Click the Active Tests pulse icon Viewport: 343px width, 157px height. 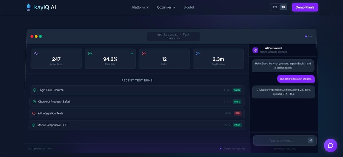point(36,53)
